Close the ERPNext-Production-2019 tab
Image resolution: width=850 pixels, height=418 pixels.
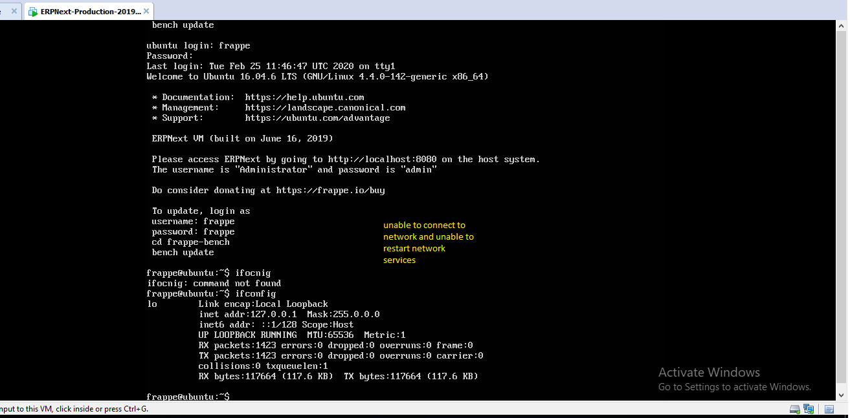coord(146,10)
